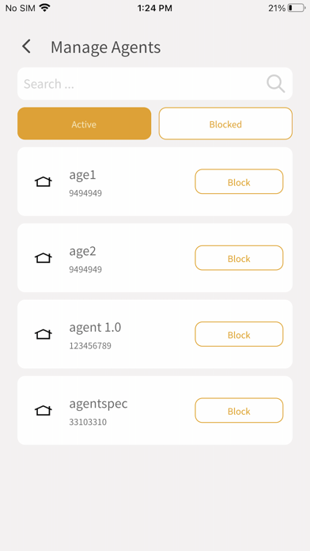Select the house icon beside age2
Viewport: 310px width, 551px height.
43,258
